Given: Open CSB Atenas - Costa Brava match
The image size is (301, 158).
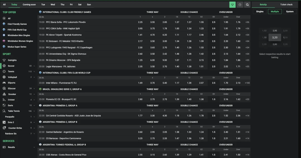Looking at the screenshot, I should (x=66, y=155).
